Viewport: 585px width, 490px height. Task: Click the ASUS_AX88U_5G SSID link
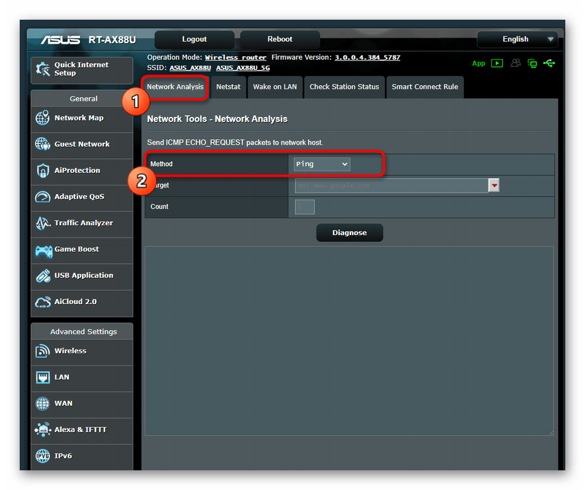click(243, 68)
